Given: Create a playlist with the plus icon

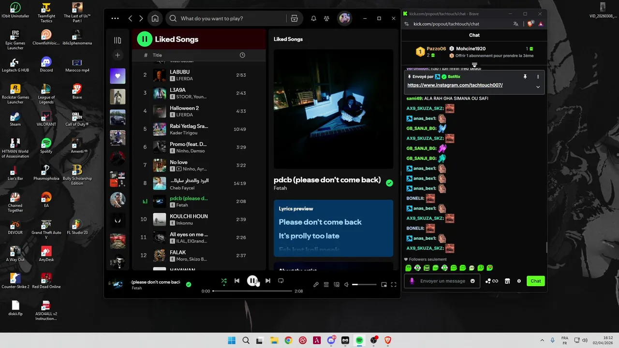Looking at the screenshot, I should [x=118, y=55].
